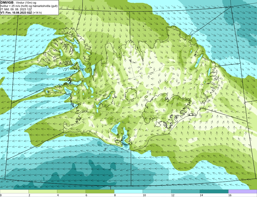Click legend scale label '12'

[173, 195]
